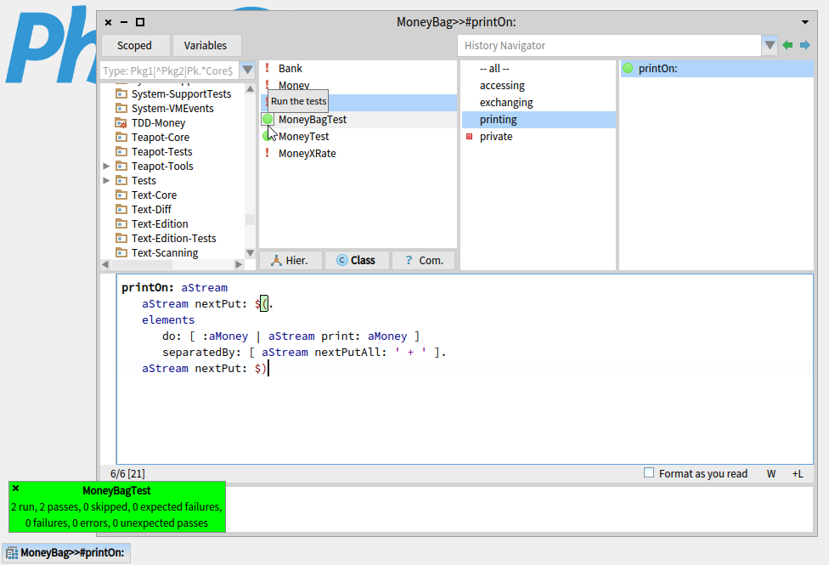
Task: Click the Text-Diff package icon
Action: [121, 210]
